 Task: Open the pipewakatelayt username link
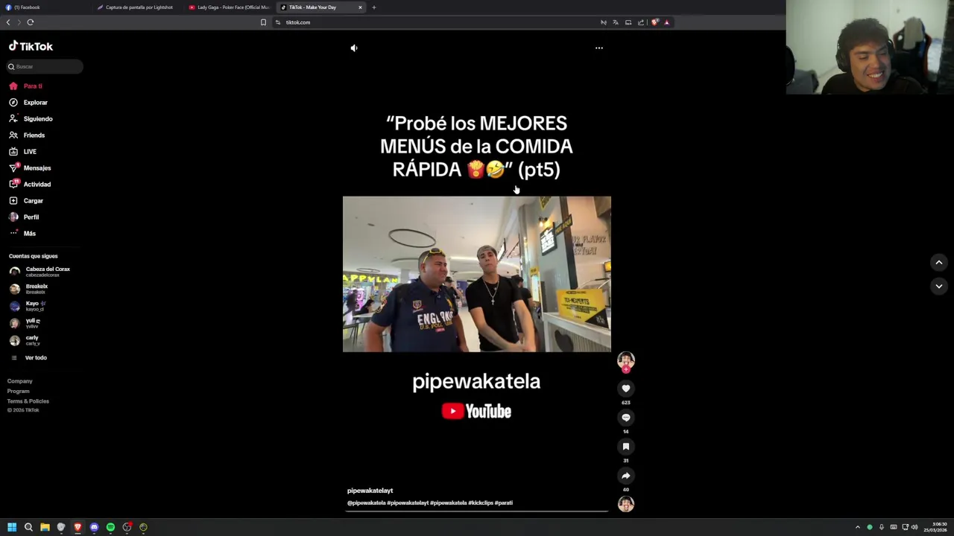click(370, 491)
